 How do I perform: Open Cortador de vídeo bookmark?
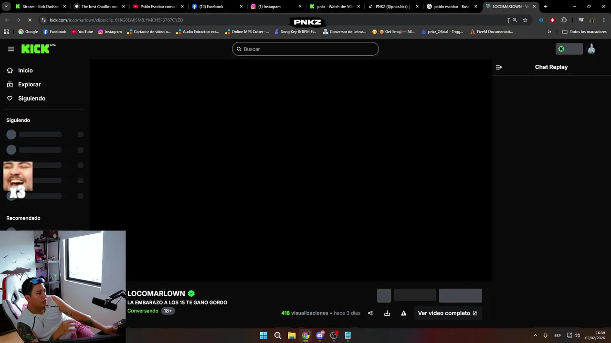148,32
